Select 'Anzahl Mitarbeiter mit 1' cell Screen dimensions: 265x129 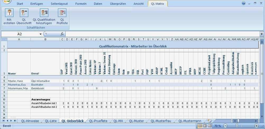pos(45,103)
